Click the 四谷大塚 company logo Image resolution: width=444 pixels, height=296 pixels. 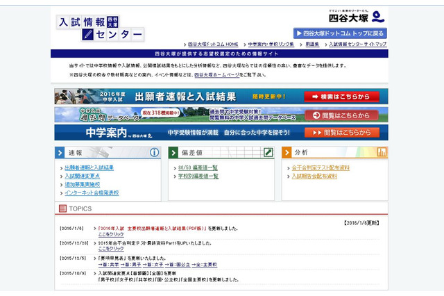pos(357,17)
